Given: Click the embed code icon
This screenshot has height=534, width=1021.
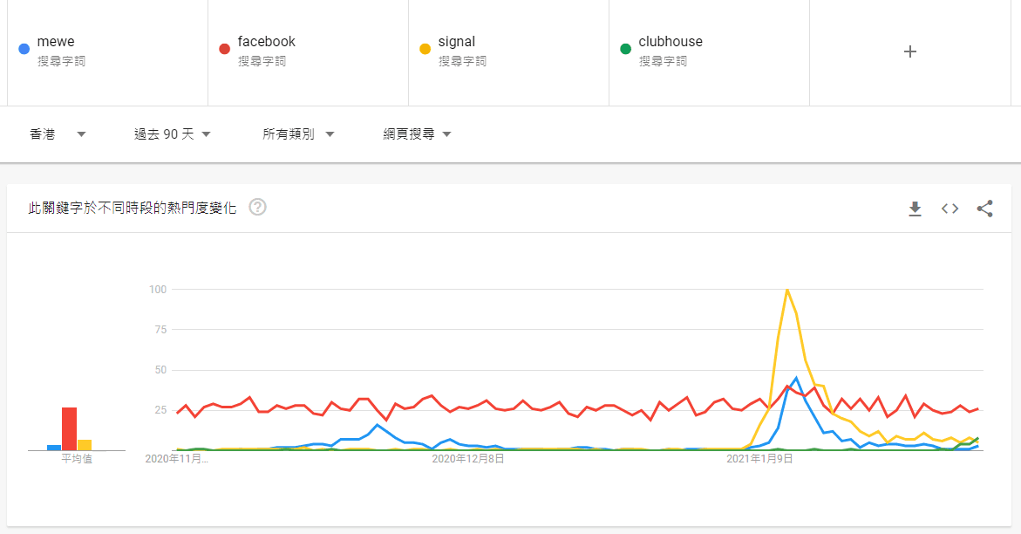Looking at the screenshot, I should (x=950, y=209).
